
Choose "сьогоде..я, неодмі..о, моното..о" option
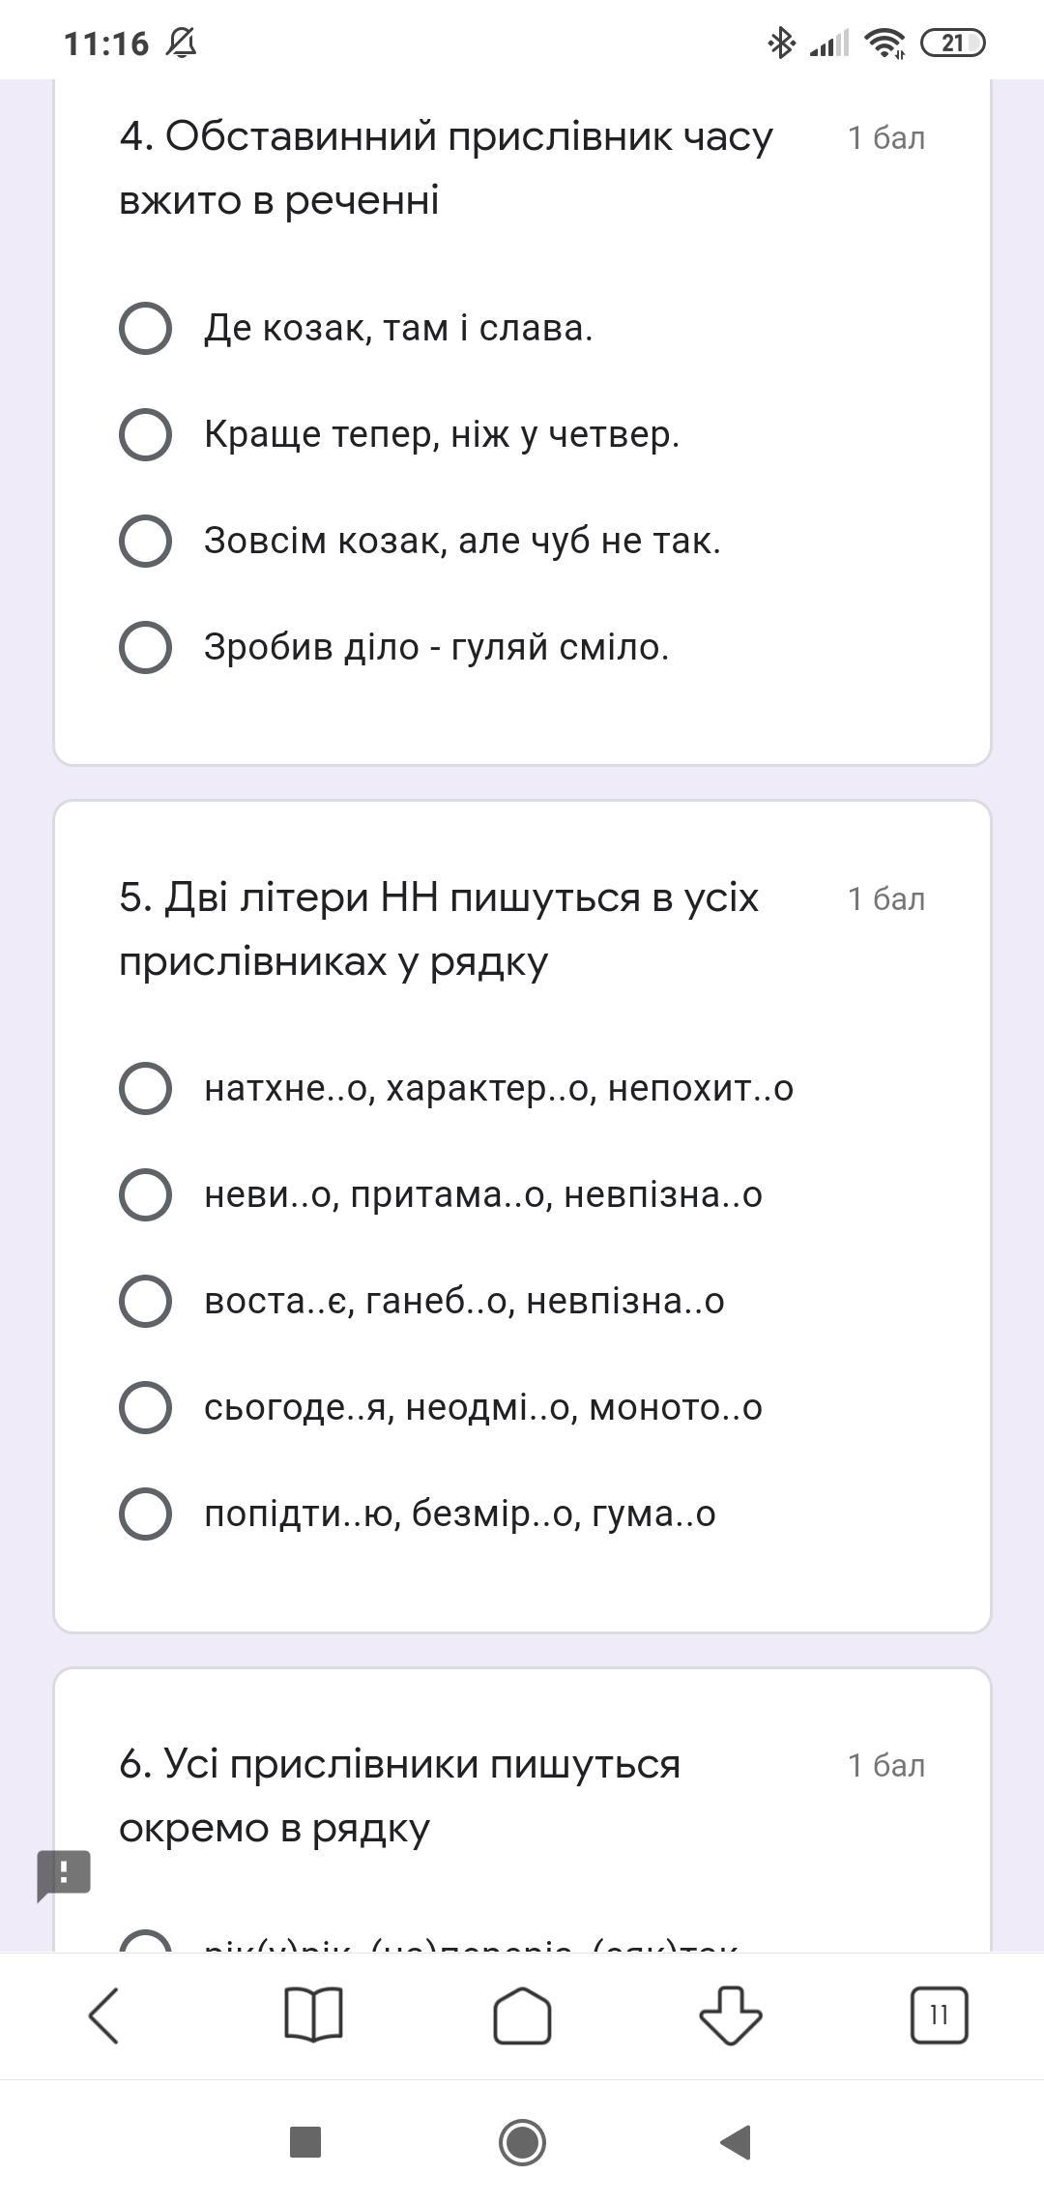146,1407
